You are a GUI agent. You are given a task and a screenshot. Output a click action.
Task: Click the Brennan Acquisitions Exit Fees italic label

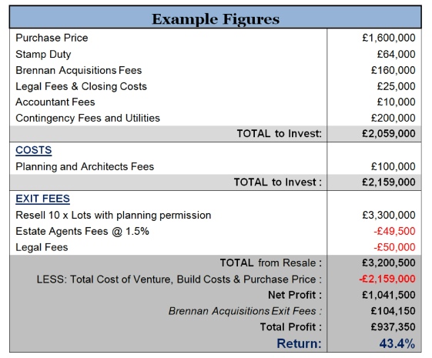click(245, 311)
